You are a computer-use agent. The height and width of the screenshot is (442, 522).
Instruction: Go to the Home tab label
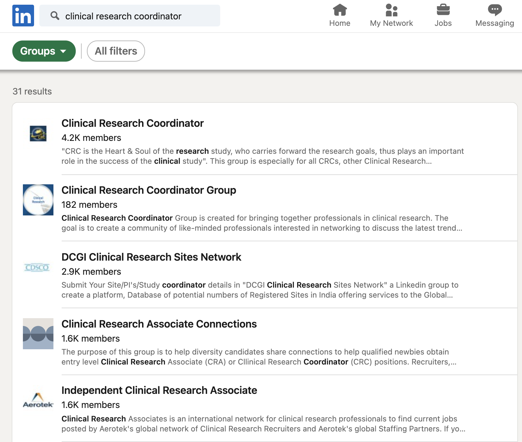point(340,23)
